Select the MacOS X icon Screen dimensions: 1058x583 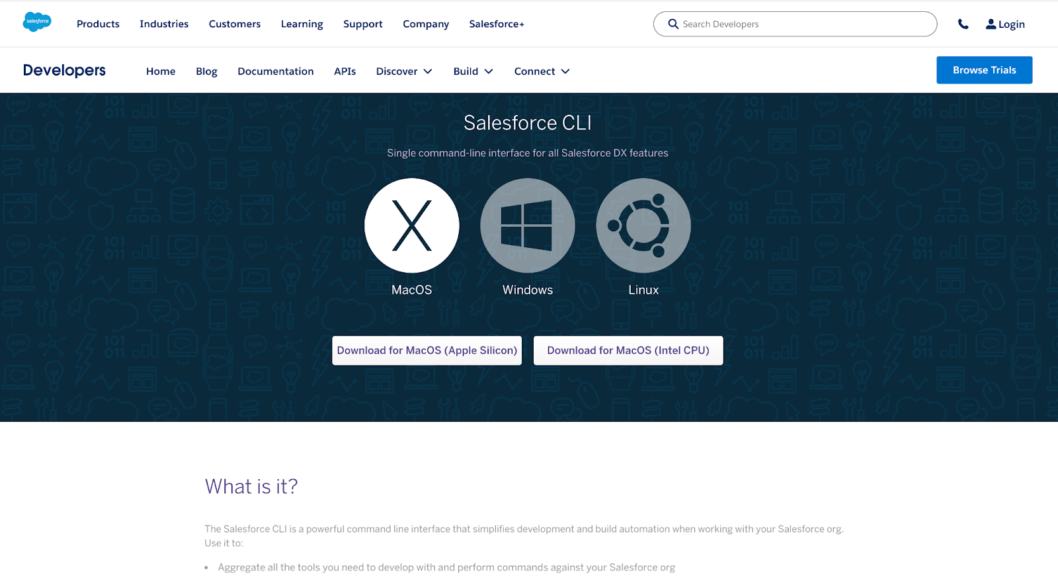412,225
